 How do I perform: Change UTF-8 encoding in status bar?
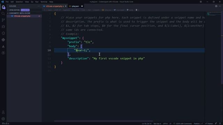(165, 124)
